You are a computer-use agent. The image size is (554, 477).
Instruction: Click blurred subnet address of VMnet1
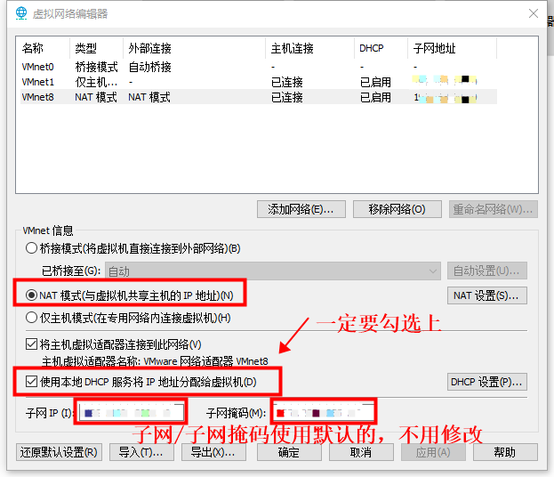tap(445, 80)
